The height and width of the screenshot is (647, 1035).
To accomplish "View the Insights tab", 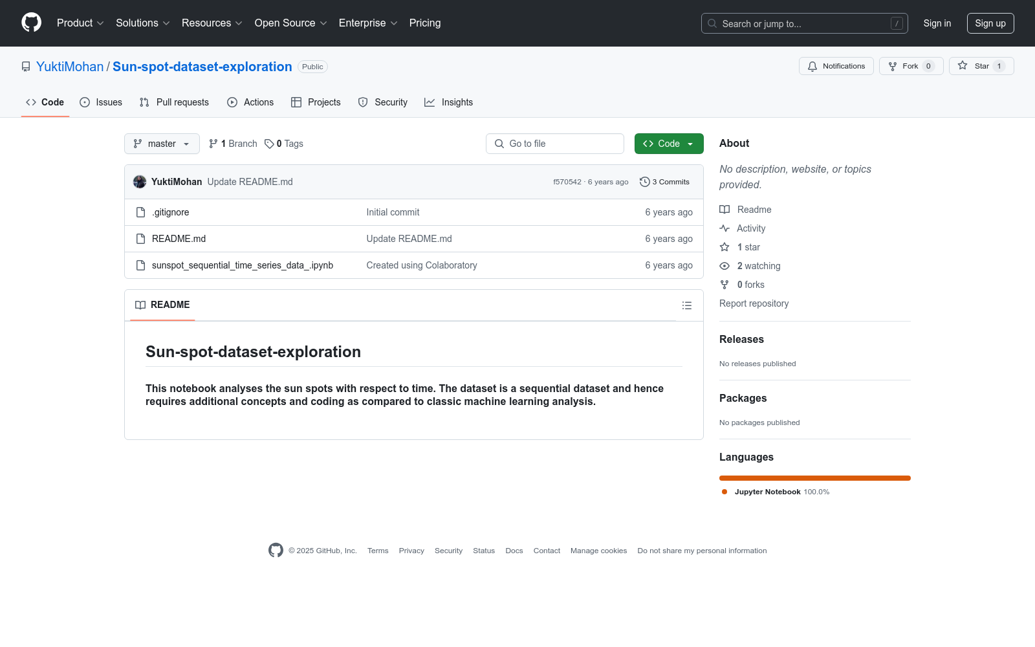I will (x=449, y=102).
